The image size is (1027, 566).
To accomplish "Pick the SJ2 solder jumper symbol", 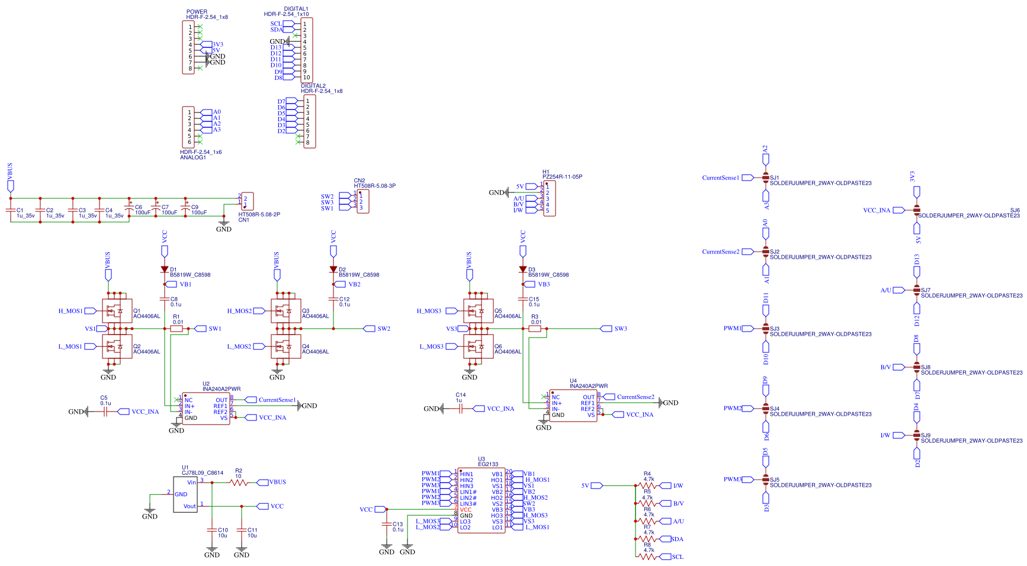I will pyautogui.click(x=766, y=251).
